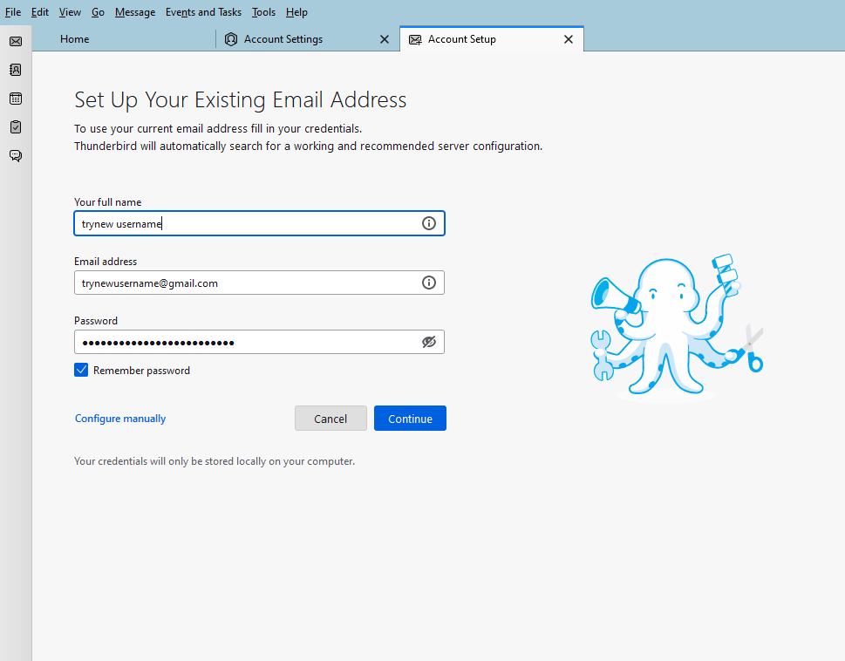Open the Mail space icon in sidebar
The width and height of the screenshot is (845, 661).
16,41
